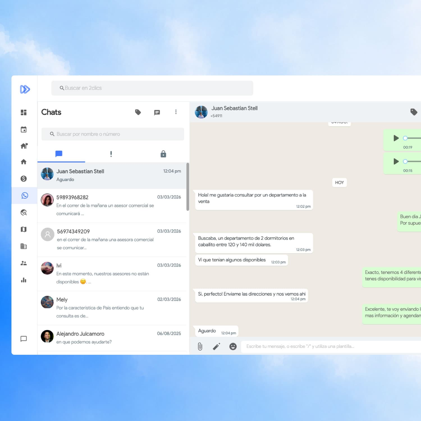Click the 00:15 audio slider handle
421x421 pixels.
point(405,161)
